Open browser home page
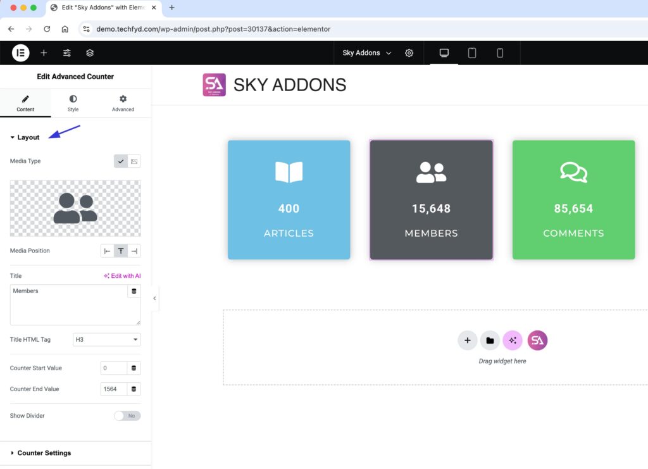The image size is (648, 469). (x=65, y=29)
